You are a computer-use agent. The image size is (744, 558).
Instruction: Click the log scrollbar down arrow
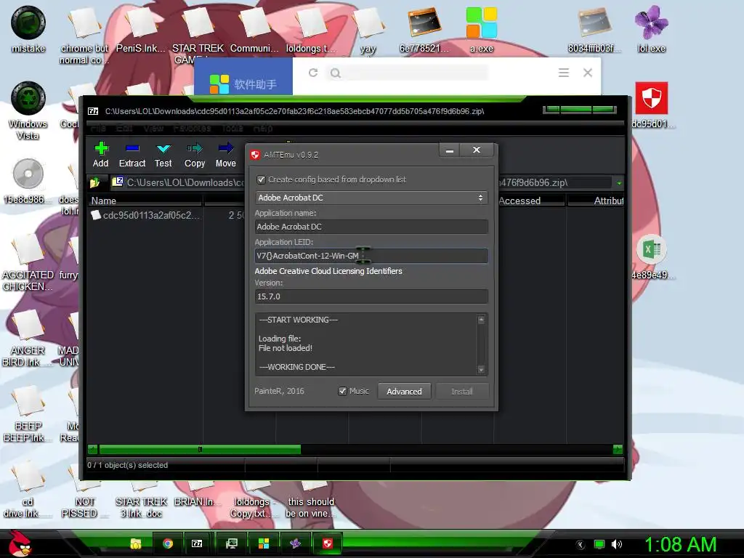[x=481, y=370]
